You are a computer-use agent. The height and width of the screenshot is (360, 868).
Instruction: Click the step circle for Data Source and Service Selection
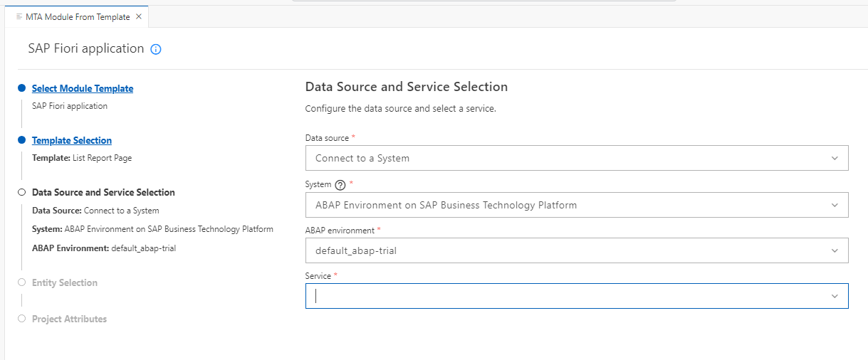22,192
